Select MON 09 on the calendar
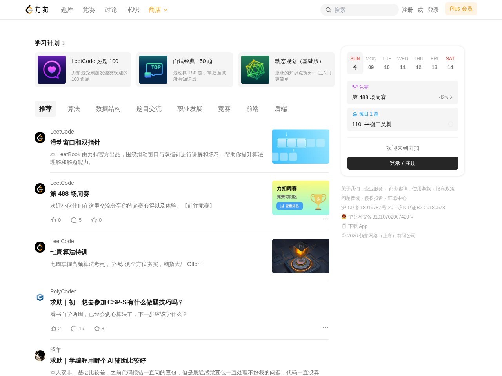 click(371, 63)
